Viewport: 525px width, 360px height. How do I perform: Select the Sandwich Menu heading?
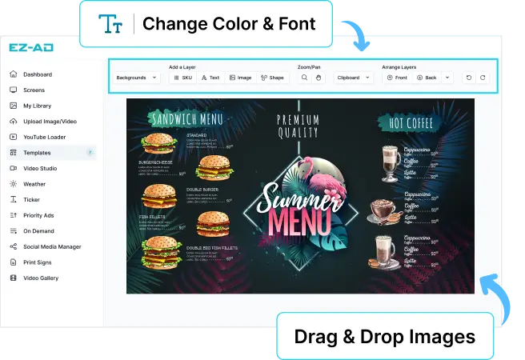click(x=186, y=119)
